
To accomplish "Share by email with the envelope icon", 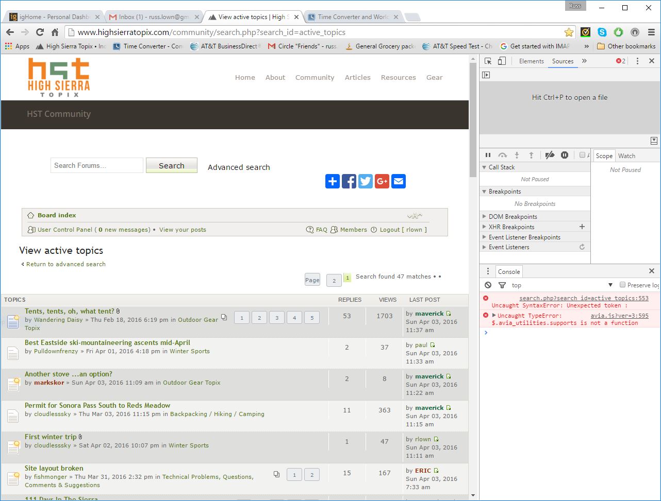I will [x=399, y=181].
